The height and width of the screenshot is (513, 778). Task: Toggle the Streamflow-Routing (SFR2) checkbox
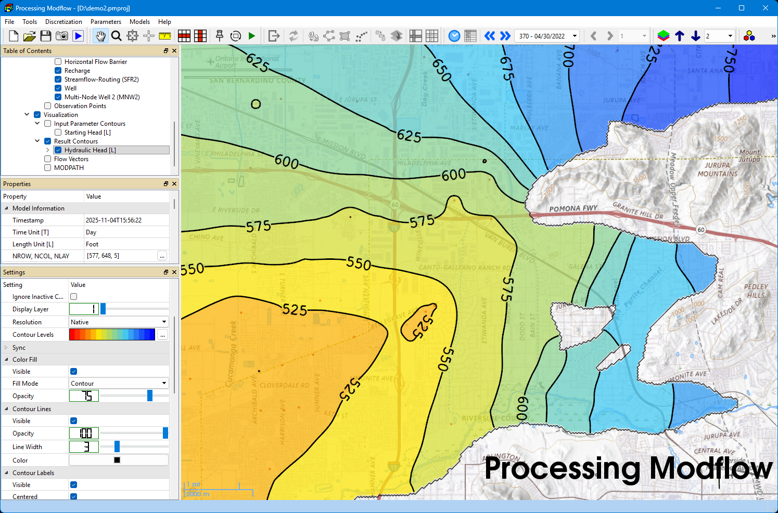click(58, 80)
